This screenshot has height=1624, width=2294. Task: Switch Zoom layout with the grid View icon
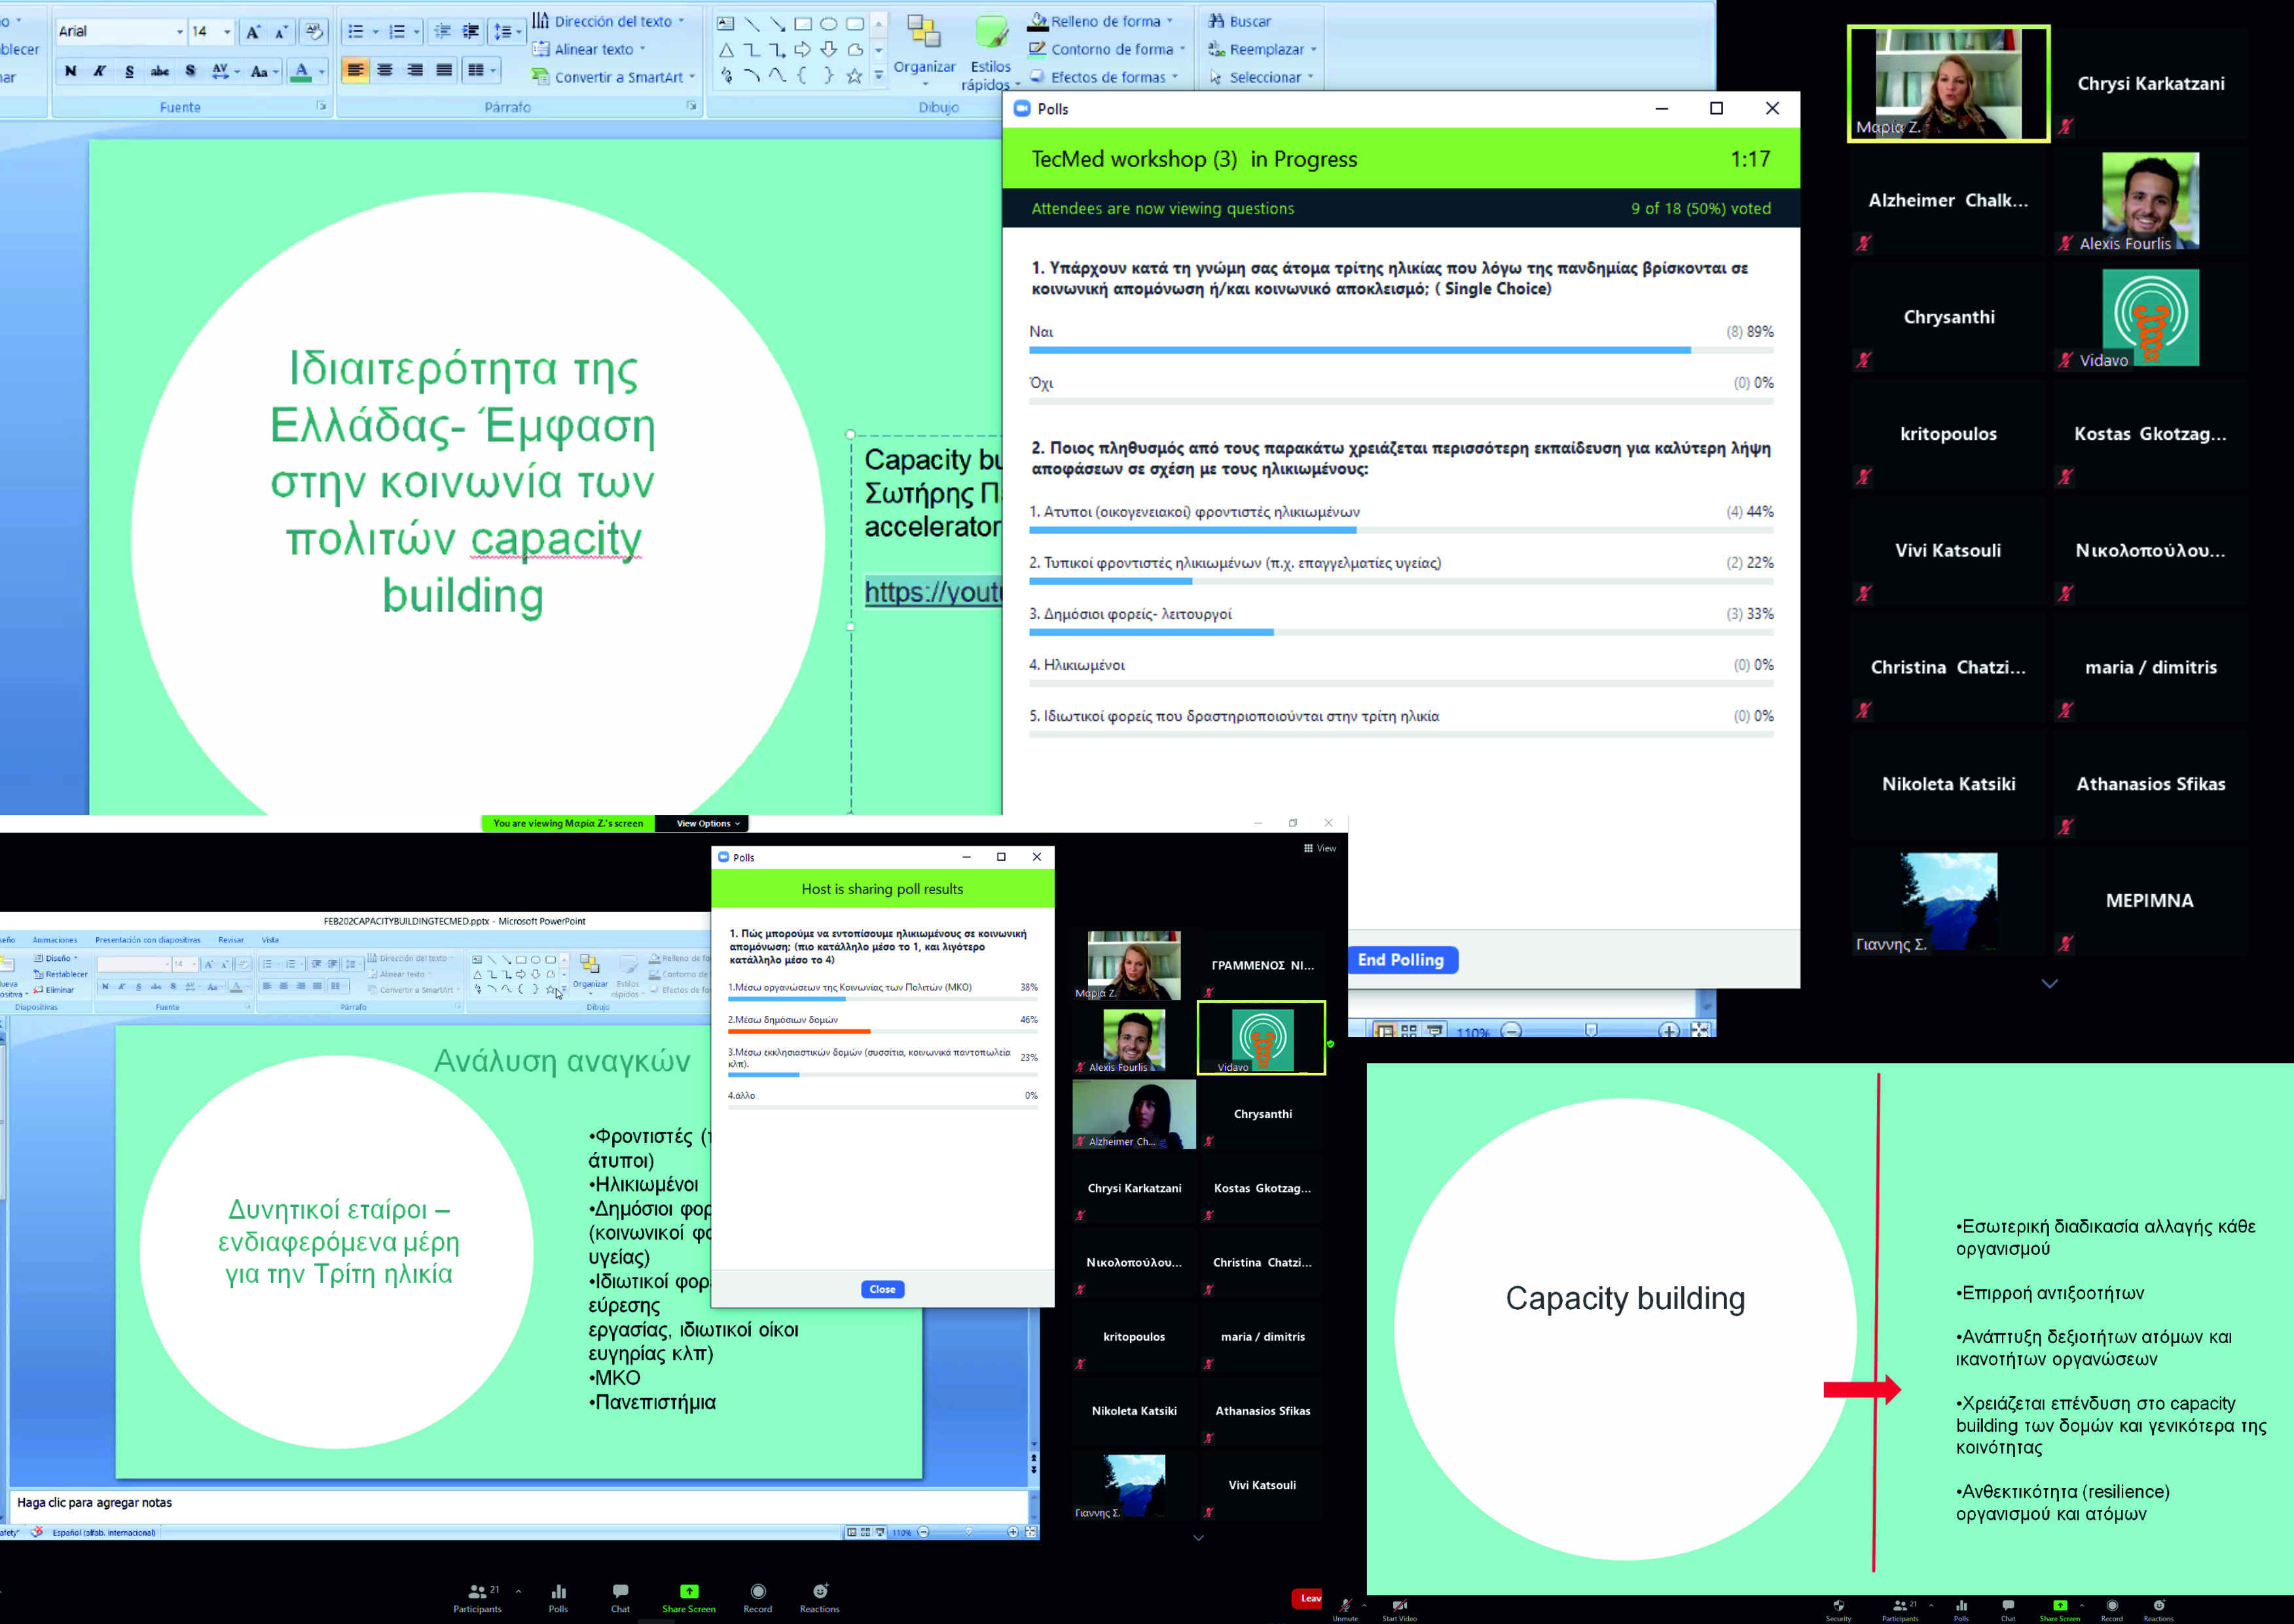[1319, 848]
